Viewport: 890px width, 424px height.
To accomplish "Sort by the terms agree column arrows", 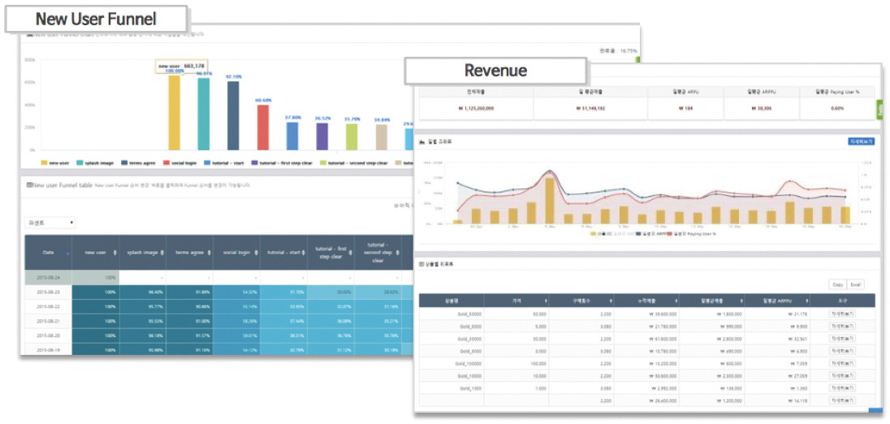I will (x=209, y=253).
